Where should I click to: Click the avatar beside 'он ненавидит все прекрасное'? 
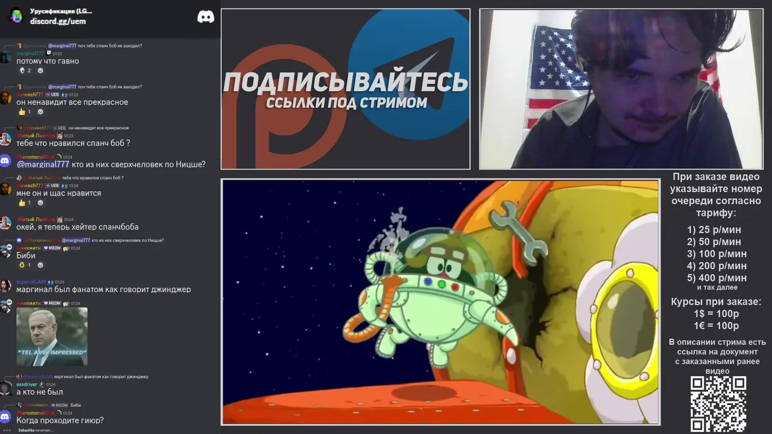pyautogui.click(x=5, y=98)
